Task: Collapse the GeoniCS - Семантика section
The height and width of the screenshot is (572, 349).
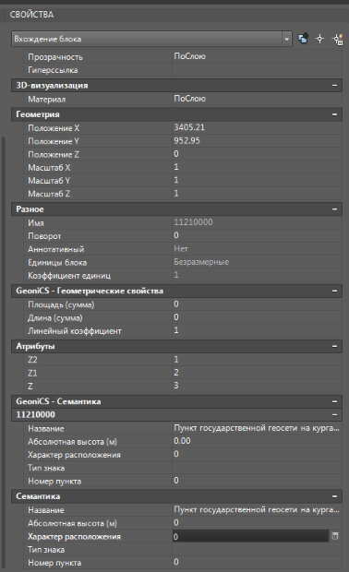Action: point(334,401)
